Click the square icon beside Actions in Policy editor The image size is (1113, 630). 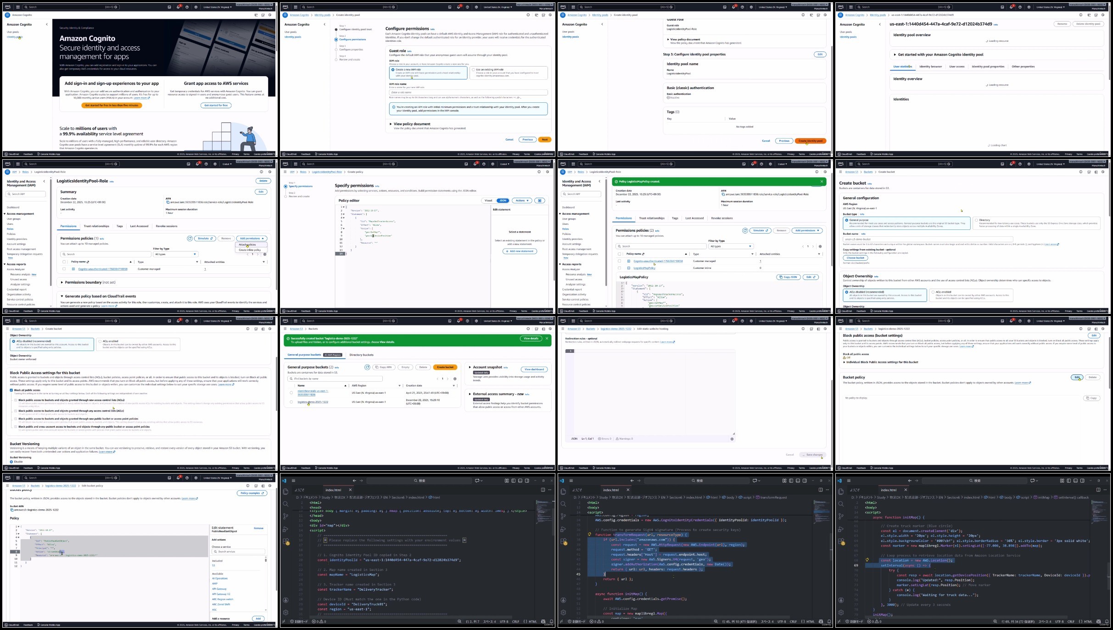pos(540,201)
